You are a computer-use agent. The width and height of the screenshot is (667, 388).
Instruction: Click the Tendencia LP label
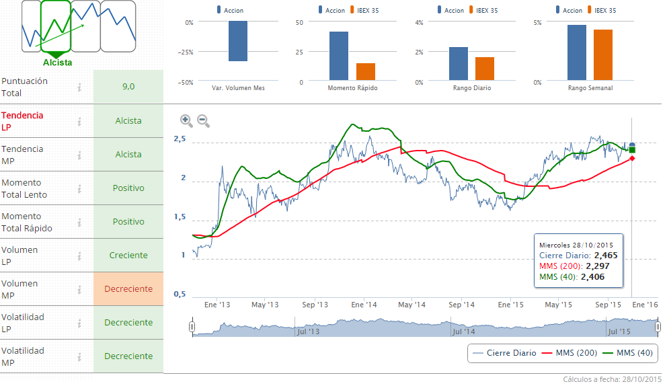(22, 121)
